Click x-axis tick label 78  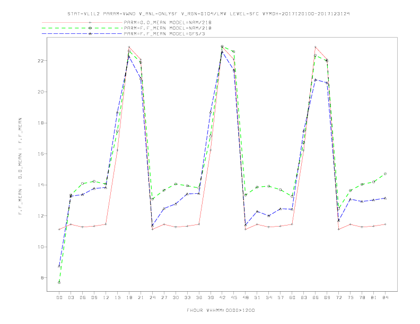click(362, 298)
